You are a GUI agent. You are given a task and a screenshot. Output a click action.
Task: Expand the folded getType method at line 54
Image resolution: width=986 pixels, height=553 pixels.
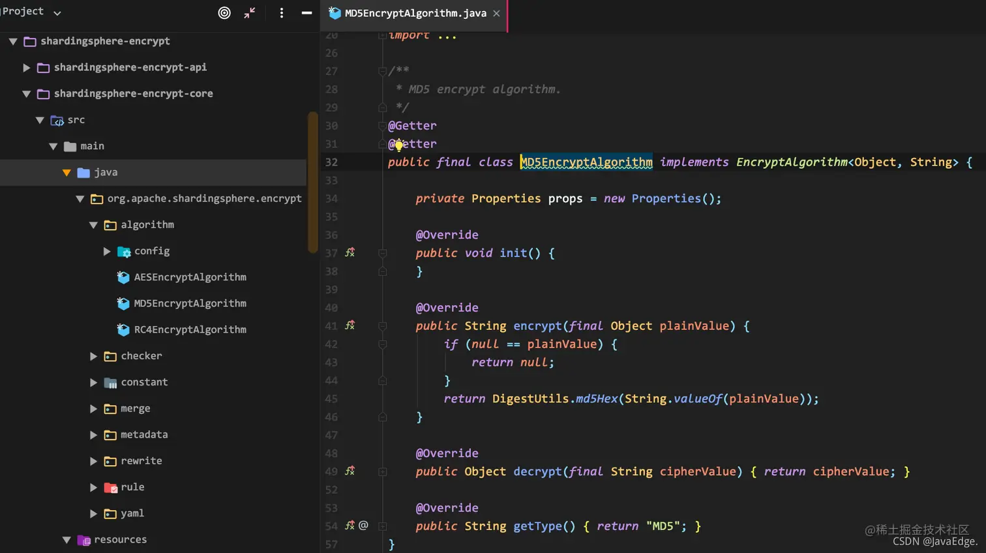(x=383, y=526)
